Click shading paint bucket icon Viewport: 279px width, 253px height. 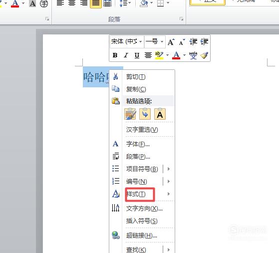[x=144, y=3]
